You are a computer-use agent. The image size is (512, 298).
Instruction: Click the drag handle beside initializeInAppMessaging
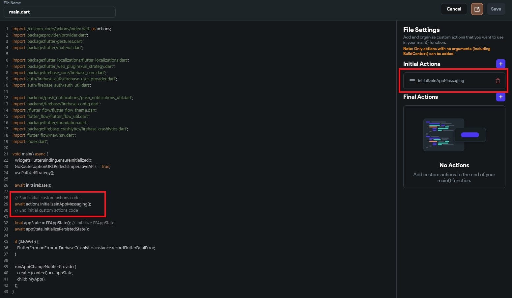[412, 81]
